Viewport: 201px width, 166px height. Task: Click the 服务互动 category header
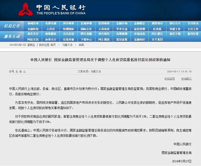[12, 36]
